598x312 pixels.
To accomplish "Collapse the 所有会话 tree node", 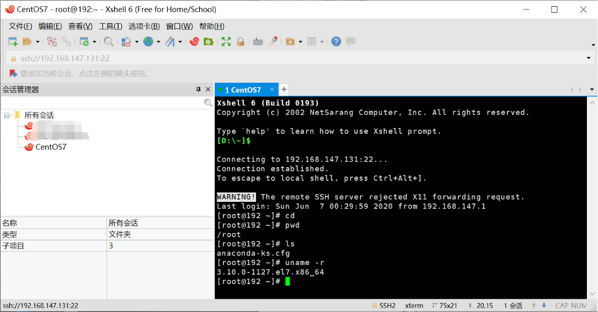I will click(6, 115).
